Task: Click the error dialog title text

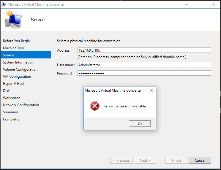Action: pyautogui.click(x=113, y=90)
